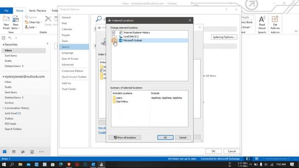Collapse the Favorites folder group
This screenshot has width=299, height=168.
(3, 45)
